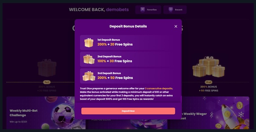Click the demobets username
Image resolution: width=256 pixels, height=132 pixels.
tap(117, 10)
